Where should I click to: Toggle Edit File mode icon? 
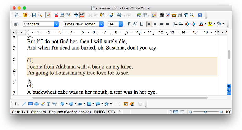click(x=48, y=15)
